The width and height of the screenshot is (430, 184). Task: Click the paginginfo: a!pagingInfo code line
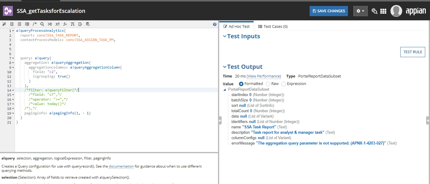coord(57,113)
